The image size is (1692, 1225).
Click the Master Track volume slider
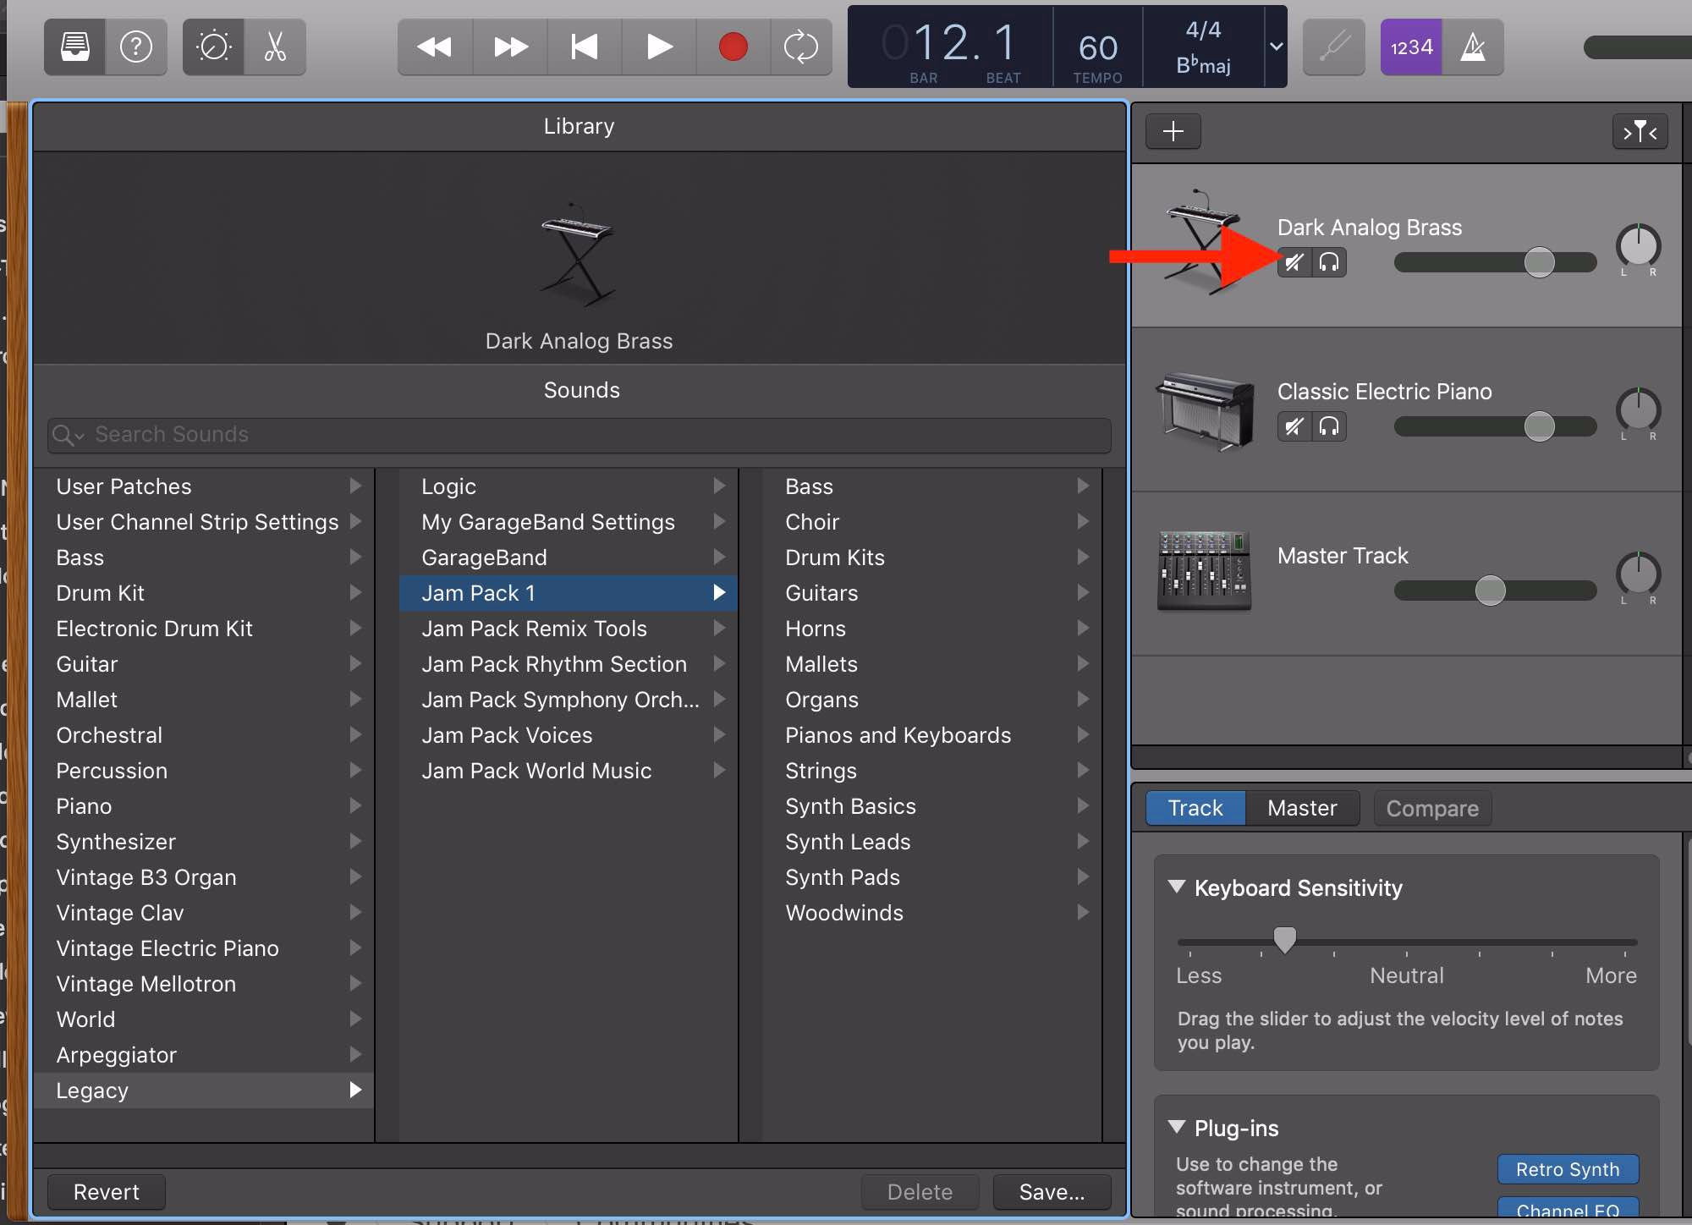tap(1490, 591)
